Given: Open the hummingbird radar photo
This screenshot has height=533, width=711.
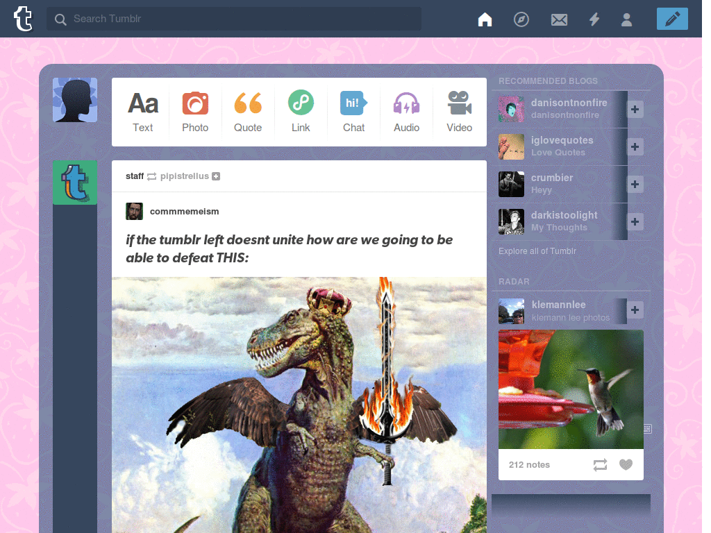Looking at the screenshot, I should (571, 389).
